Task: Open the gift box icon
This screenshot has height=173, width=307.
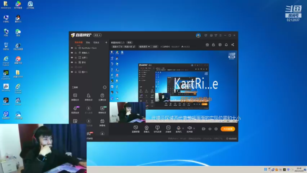Action: tap(207, 45)
